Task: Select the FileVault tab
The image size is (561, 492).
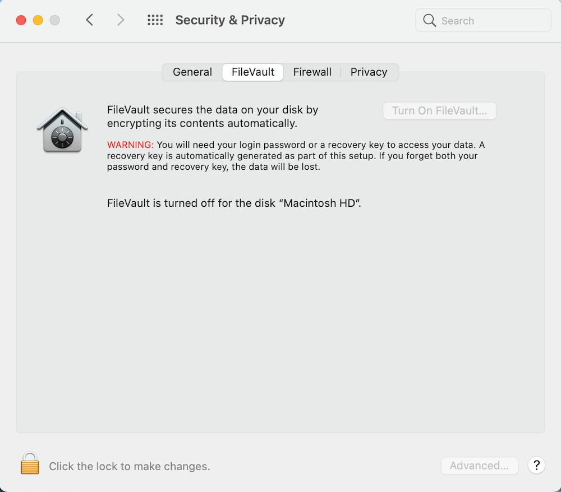Action: pyautogui.click(x=253, y=72)
